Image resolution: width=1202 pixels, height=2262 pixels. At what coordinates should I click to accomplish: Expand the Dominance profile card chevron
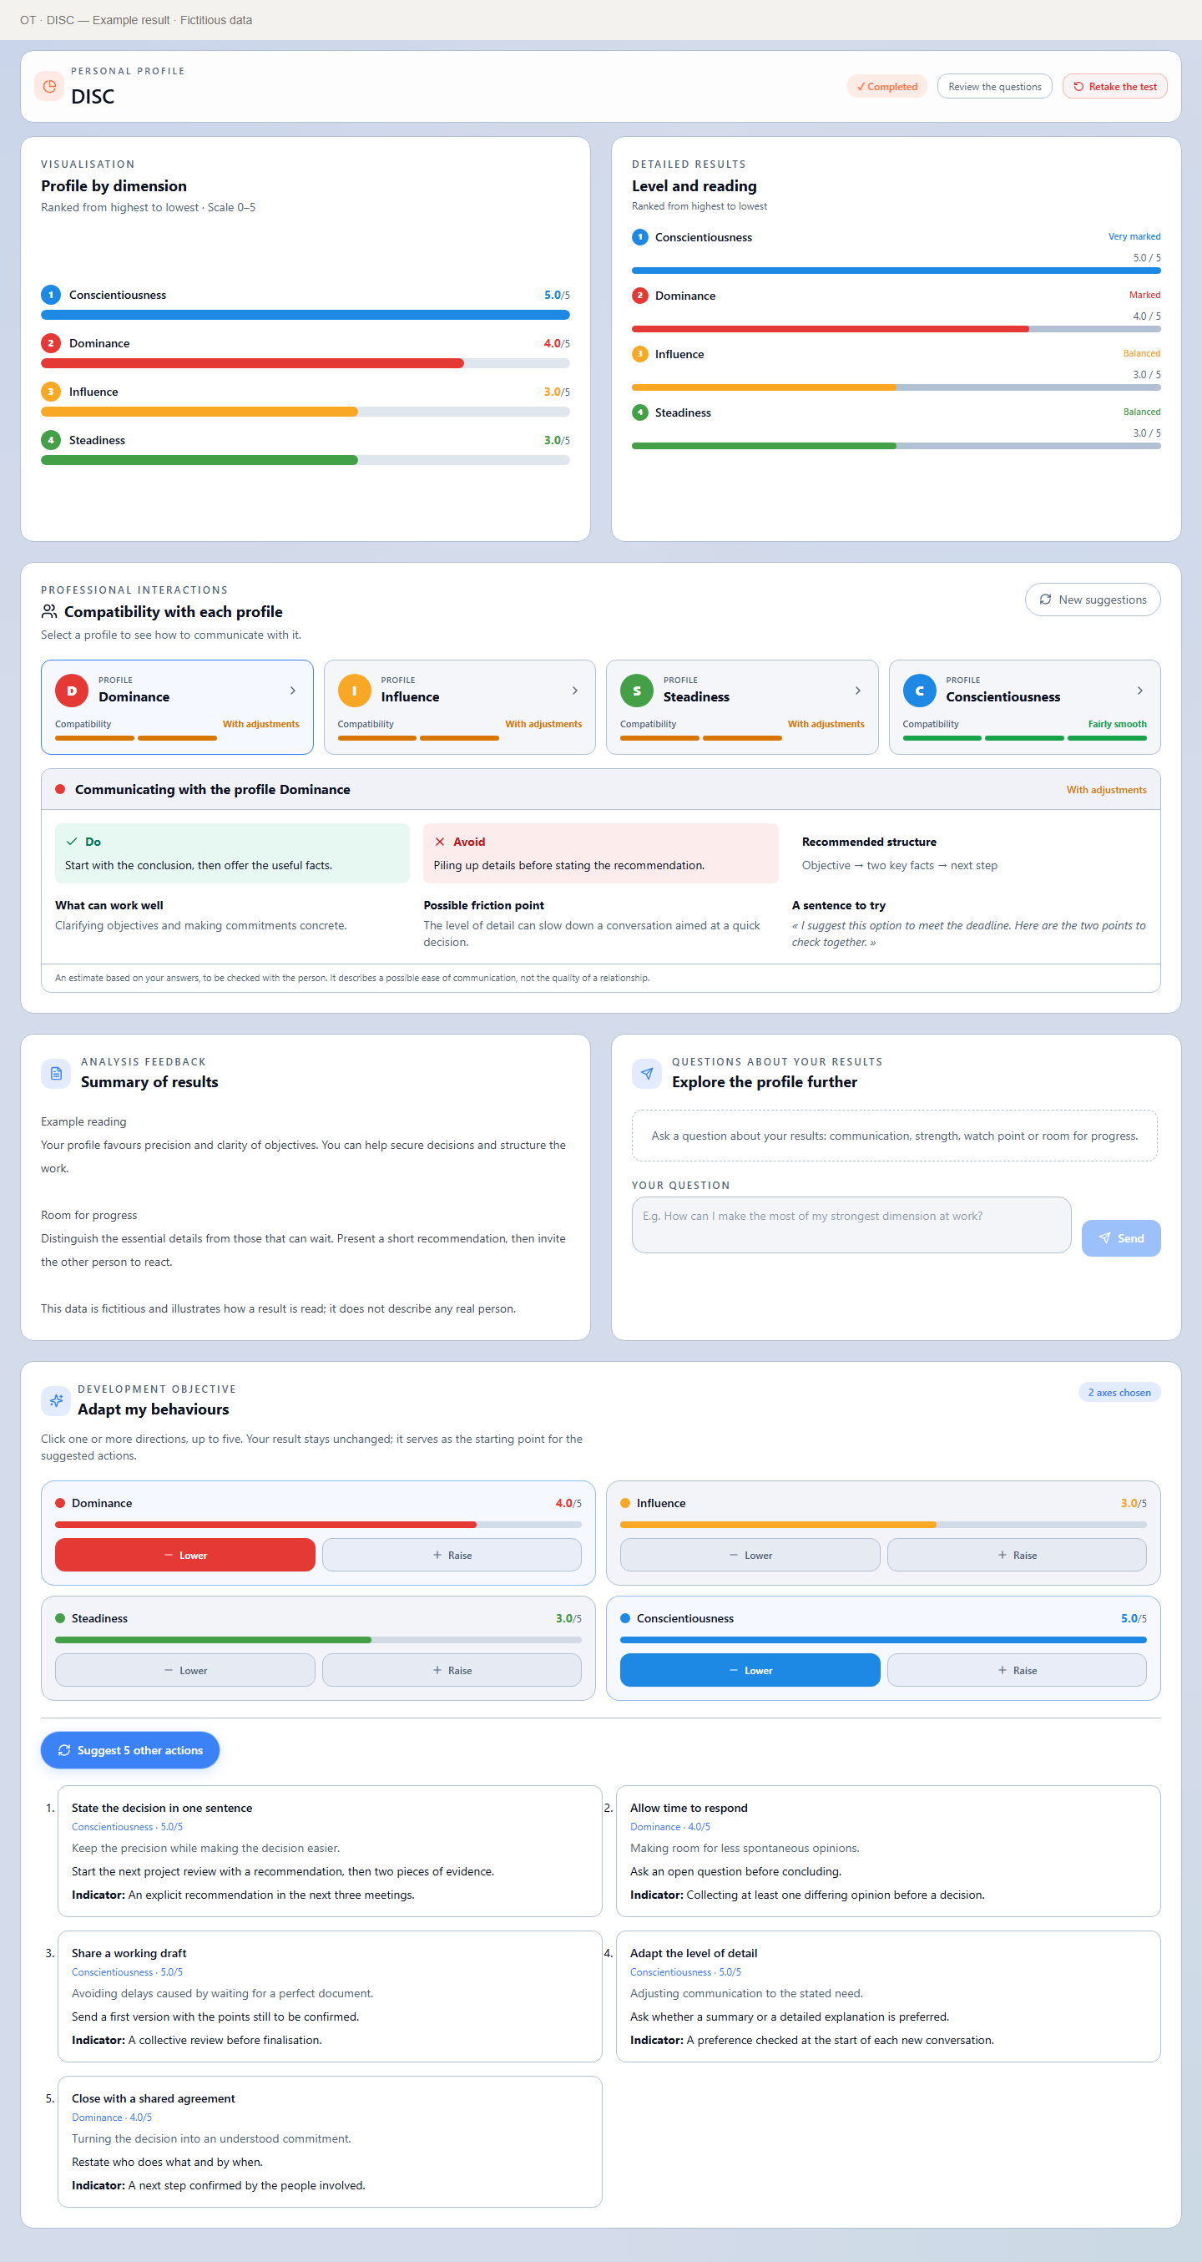point(292,691)
